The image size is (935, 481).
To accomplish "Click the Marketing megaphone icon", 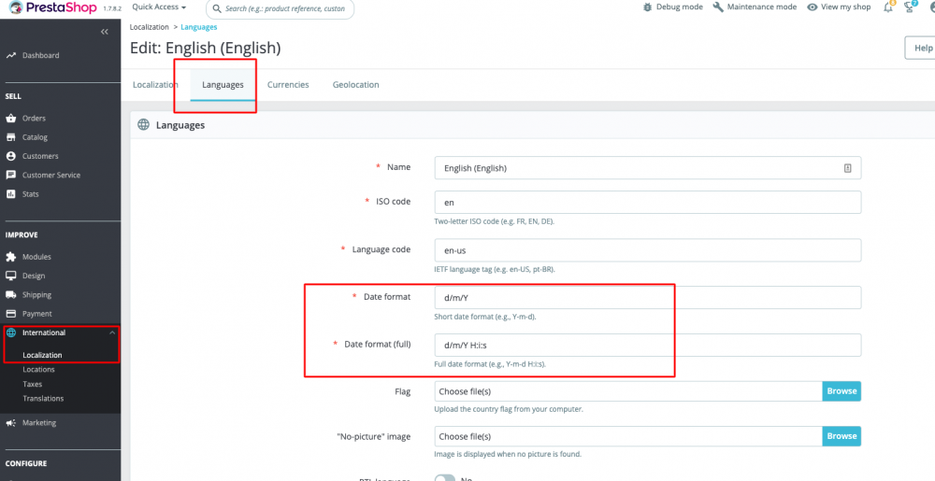I will [x=10, y=423].
